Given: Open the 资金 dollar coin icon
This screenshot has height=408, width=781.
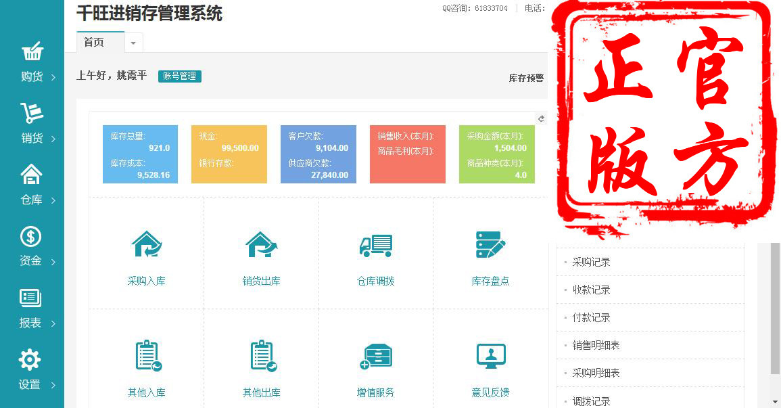Looking at the screenshot, I should pos(30,236).
